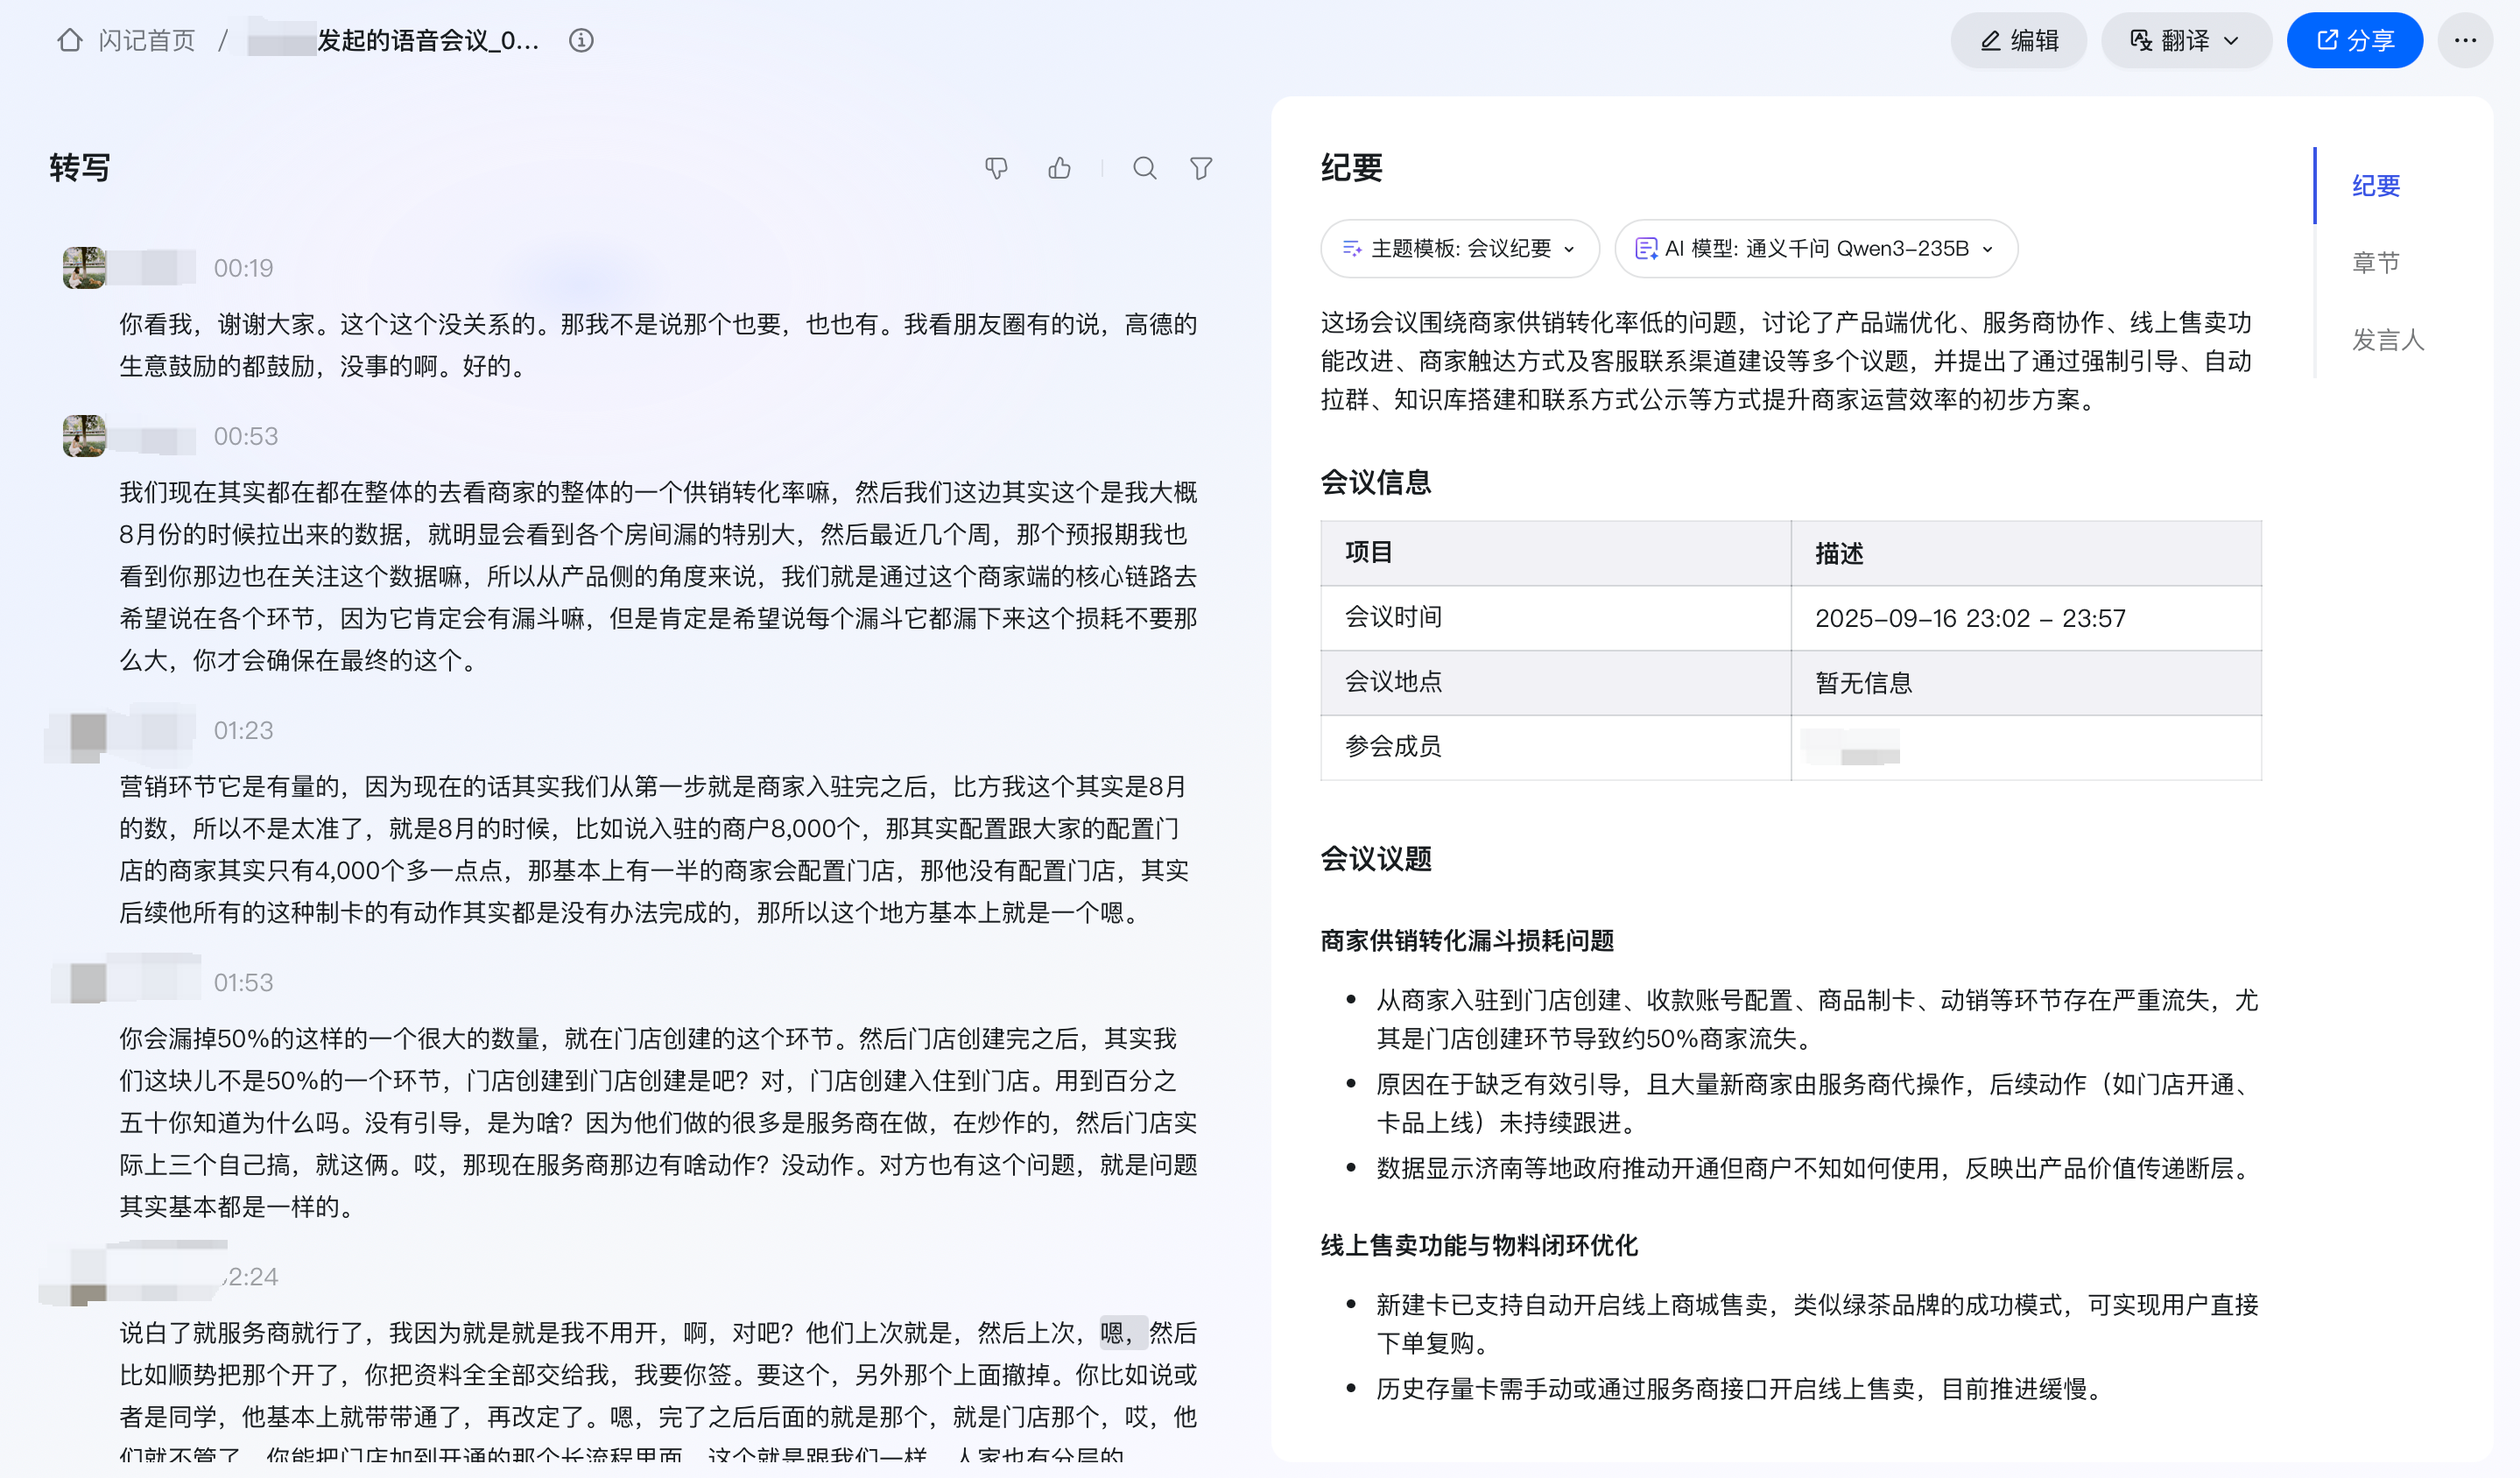Click the 项目 column header

1555,552
